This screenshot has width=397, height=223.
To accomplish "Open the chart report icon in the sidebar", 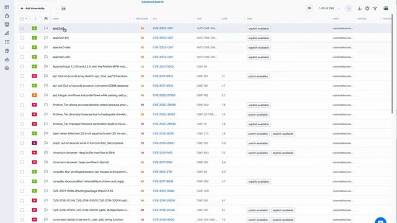I will (x=7, y=33).
